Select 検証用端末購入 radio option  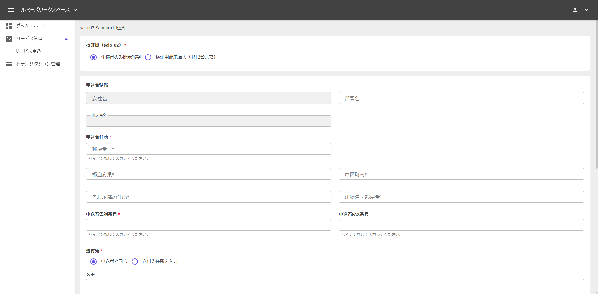coord(148,57)
